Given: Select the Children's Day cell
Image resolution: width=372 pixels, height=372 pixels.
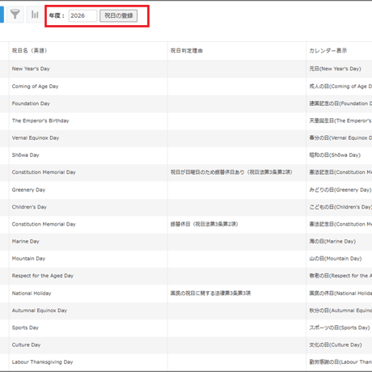Looking at the screenshot, I should pyautogui.click(x=88, y=207).
